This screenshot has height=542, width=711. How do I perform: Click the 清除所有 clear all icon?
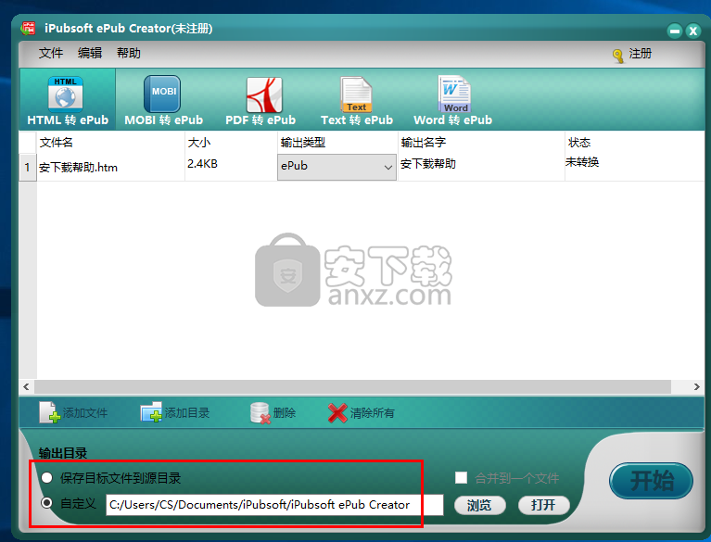[x=337, y=413]
